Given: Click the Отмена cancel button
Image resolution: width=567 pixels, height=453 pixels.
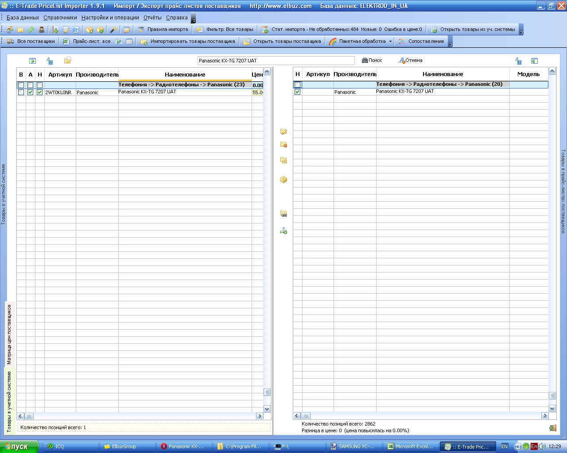Looking at the screenshot, I should click(411, 61).
